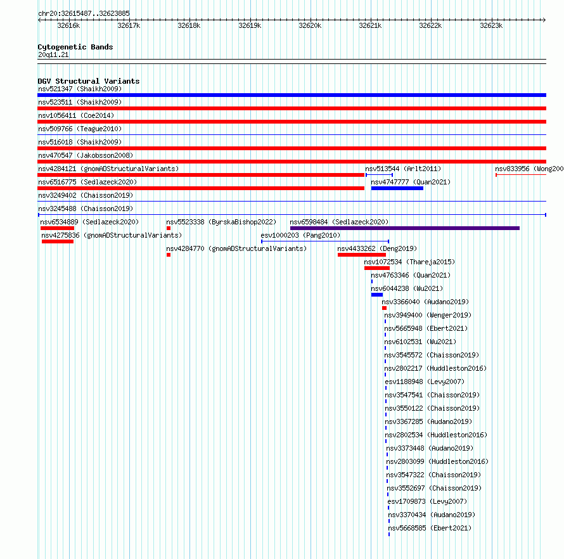
Task: Select nsv4433262 (Deng2019) label
Action: [x=377, y=248]
